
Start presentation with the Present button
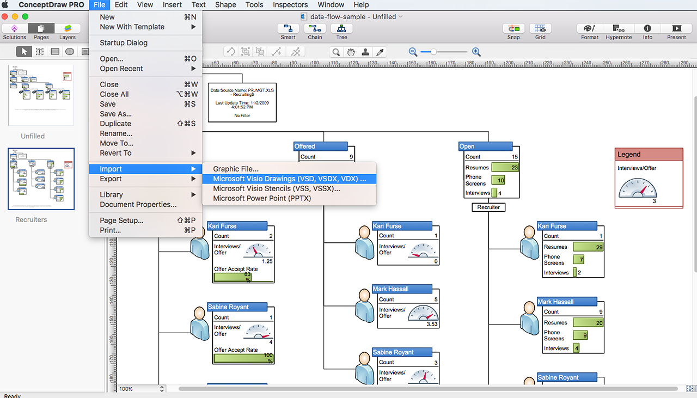(676, 29)
